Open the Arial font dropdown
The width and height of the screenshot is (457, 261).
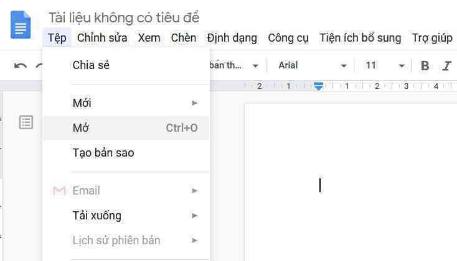(x=312, y=65)
